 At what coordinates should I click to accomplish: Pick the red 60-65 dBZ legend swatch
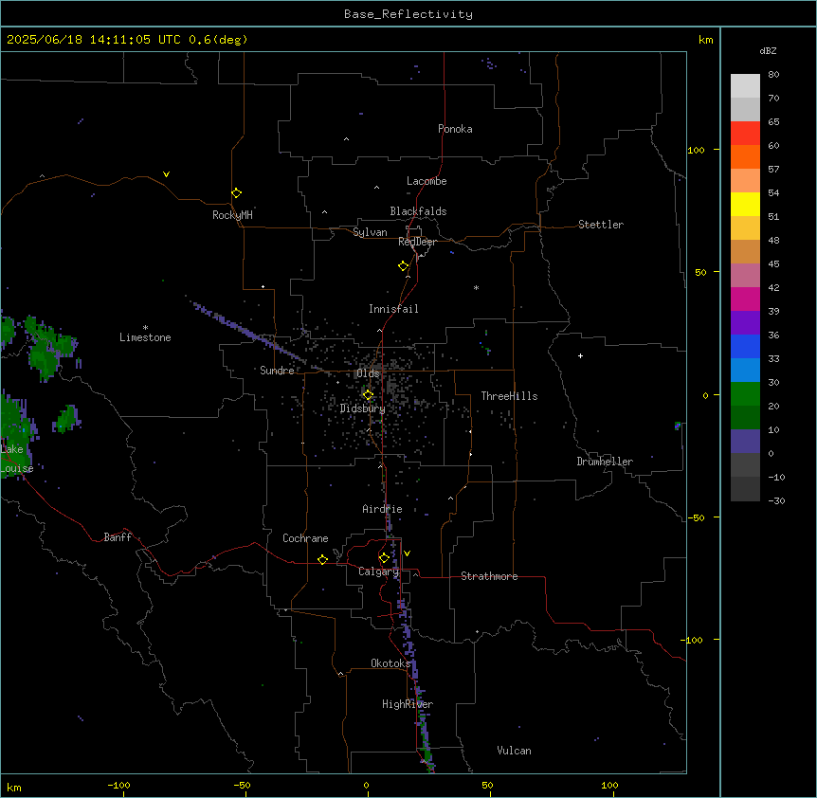[745, 133]
